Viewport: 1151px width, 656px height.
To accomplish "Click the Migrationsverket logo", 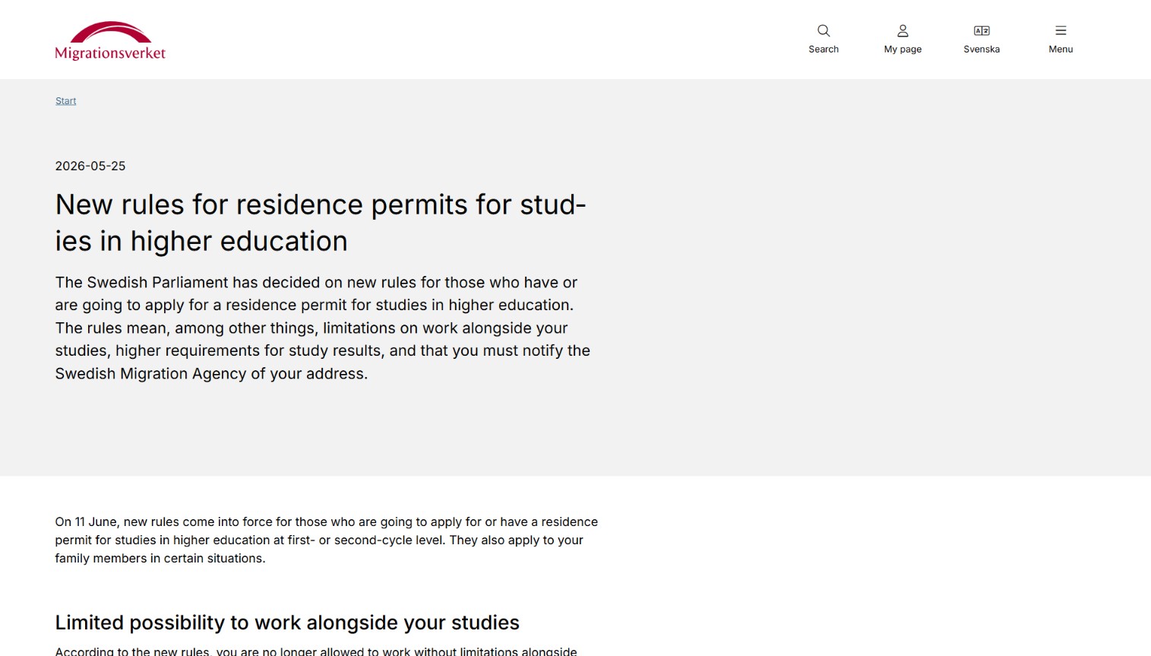I will pos(110,41).
